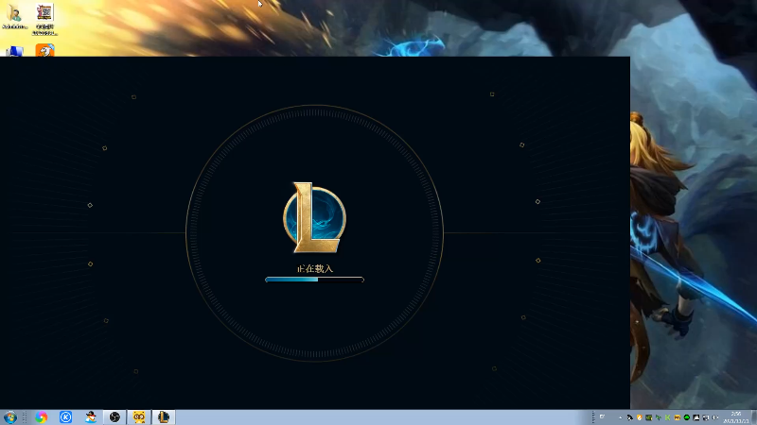This screenshot has height=425, width=757.
Task: Open the green K tray icon
Action: tap(668, 417)
